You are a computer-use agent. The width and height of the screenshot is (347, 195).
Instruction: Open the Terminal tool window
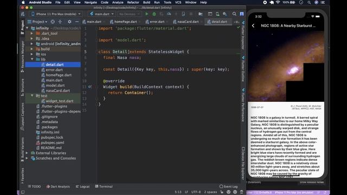pyautogui.click(x=104, y=186)
